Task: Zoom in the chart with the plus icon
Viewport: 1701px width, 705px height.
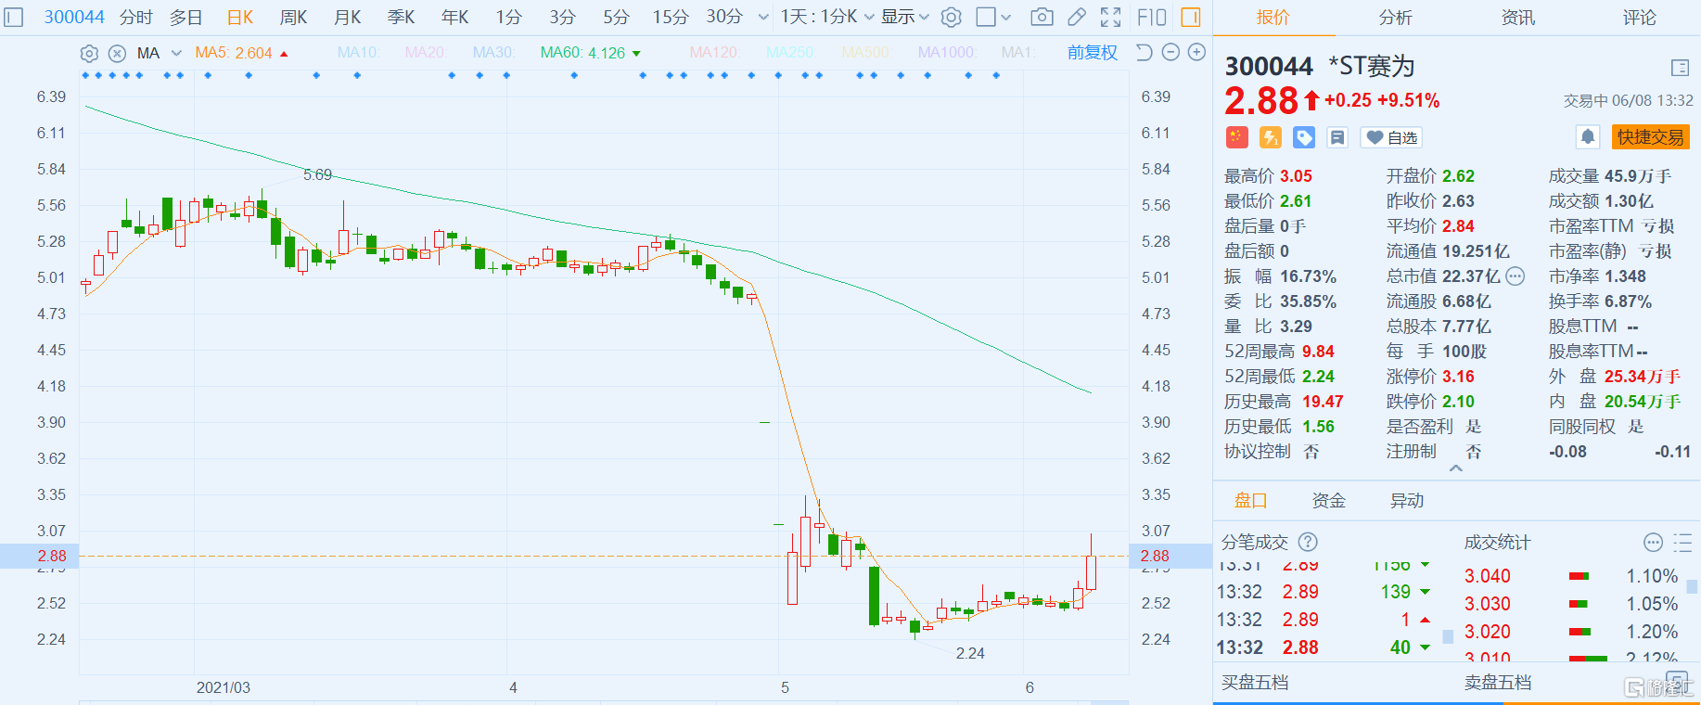Action: click(1196, 52)
